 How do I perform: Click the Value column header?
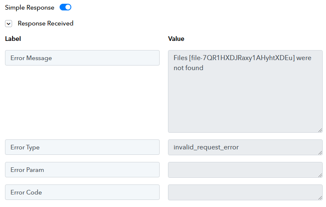(176, 39)
